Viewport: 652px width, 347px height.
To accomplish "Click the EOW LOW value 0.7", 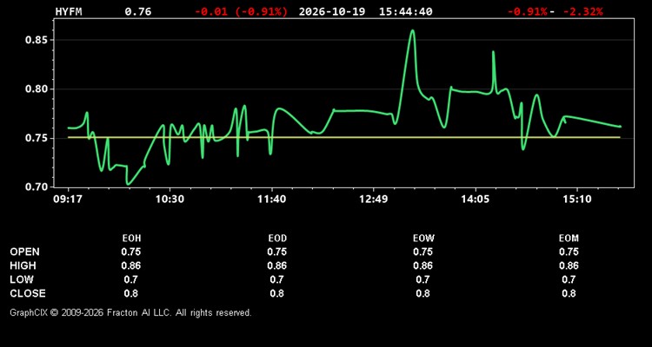I will pos(422,279).
